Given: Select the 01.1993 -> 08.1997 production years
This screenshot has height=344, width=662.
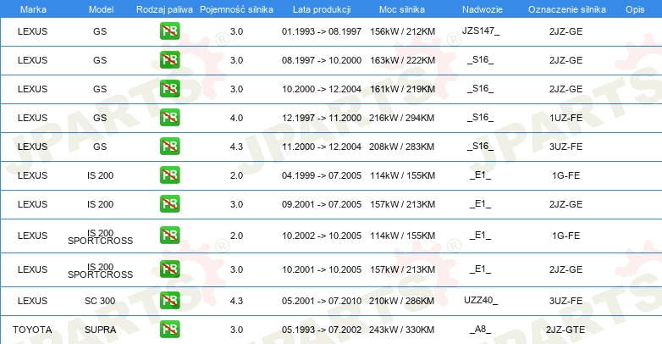Looking at the screenshot, I should 322,31.
